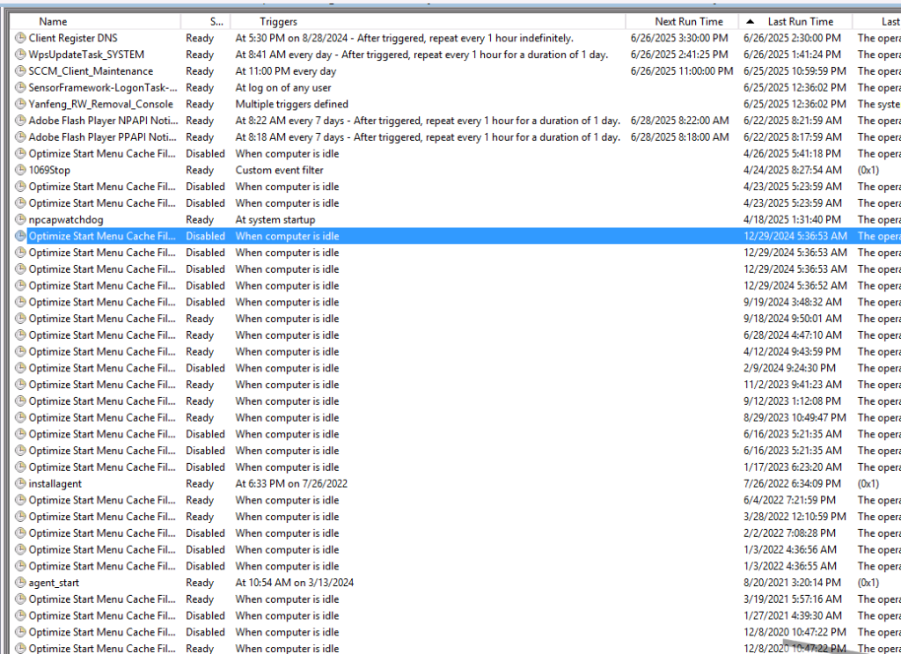Sort the list by the Name column header
Screen dimensions: 901x654
point(53,21)
